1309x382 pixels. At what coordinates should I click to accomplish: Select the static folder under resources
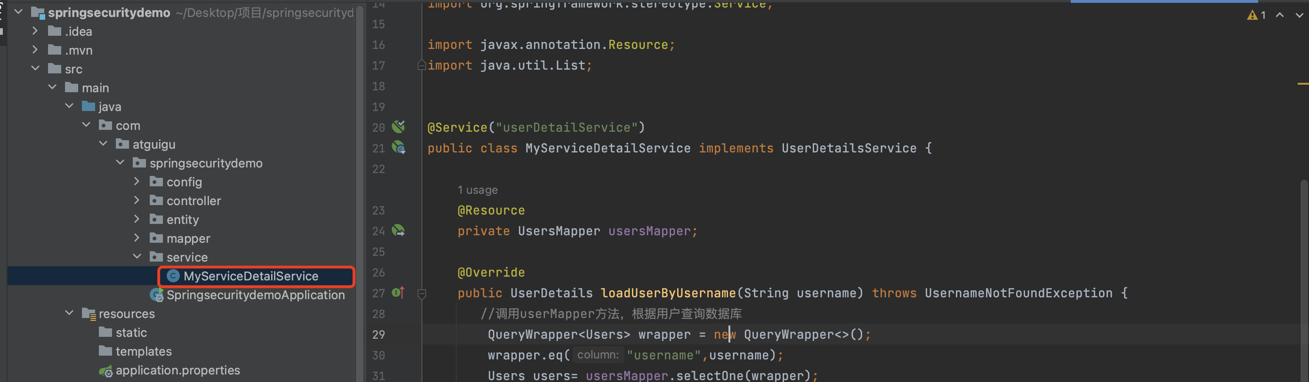tap(131, 333)
